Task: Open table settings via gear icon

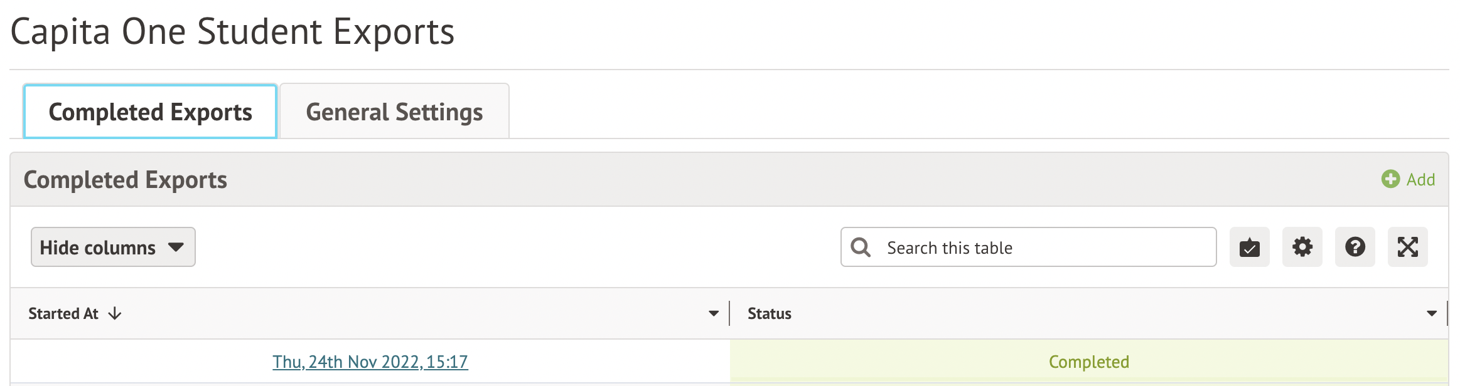Action: pyautogui.click(x=1302, y=248)
